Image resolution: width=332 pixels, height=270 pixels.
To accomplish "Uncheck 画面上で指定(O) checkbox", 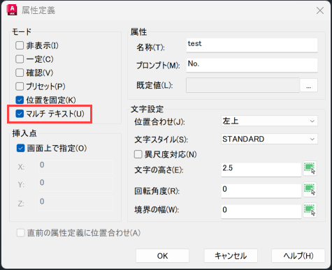I will (20, 148).
